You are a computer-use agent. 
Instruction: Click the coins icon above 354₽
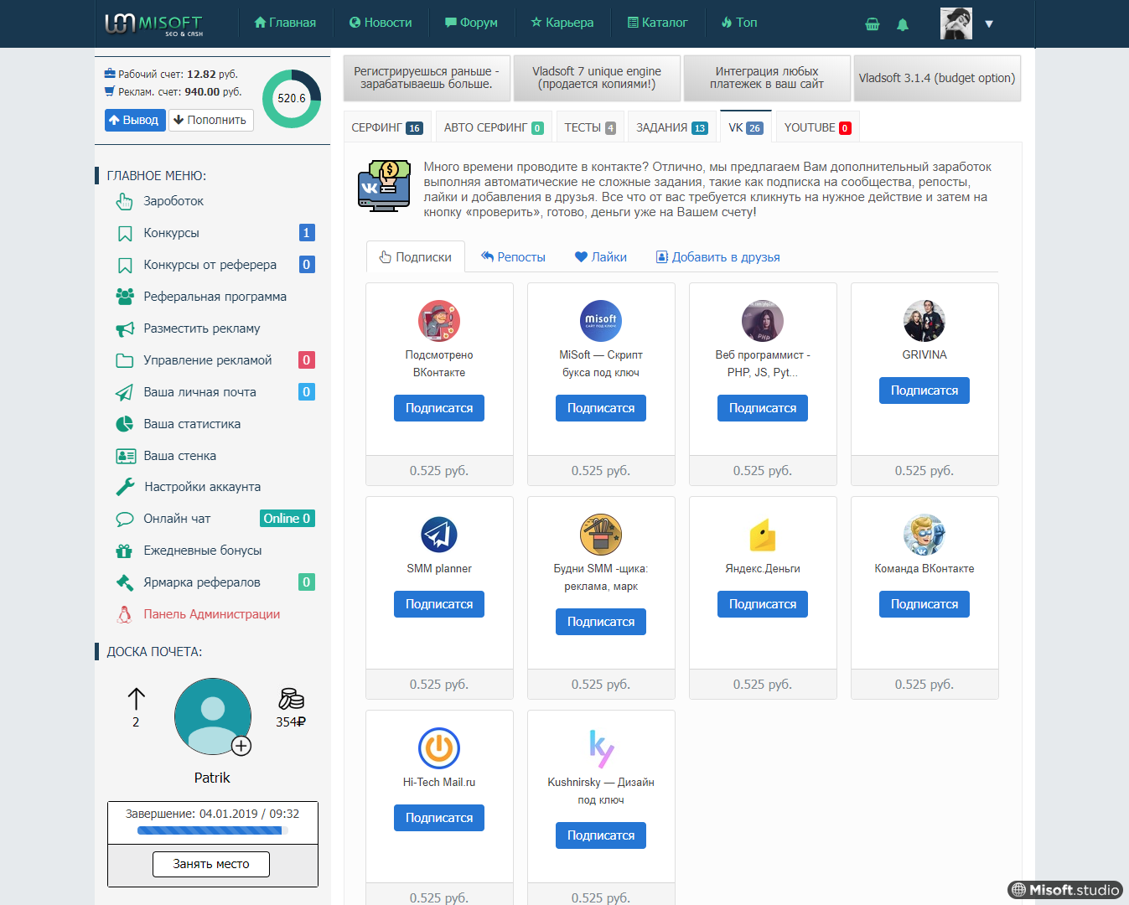click(291, 698)
